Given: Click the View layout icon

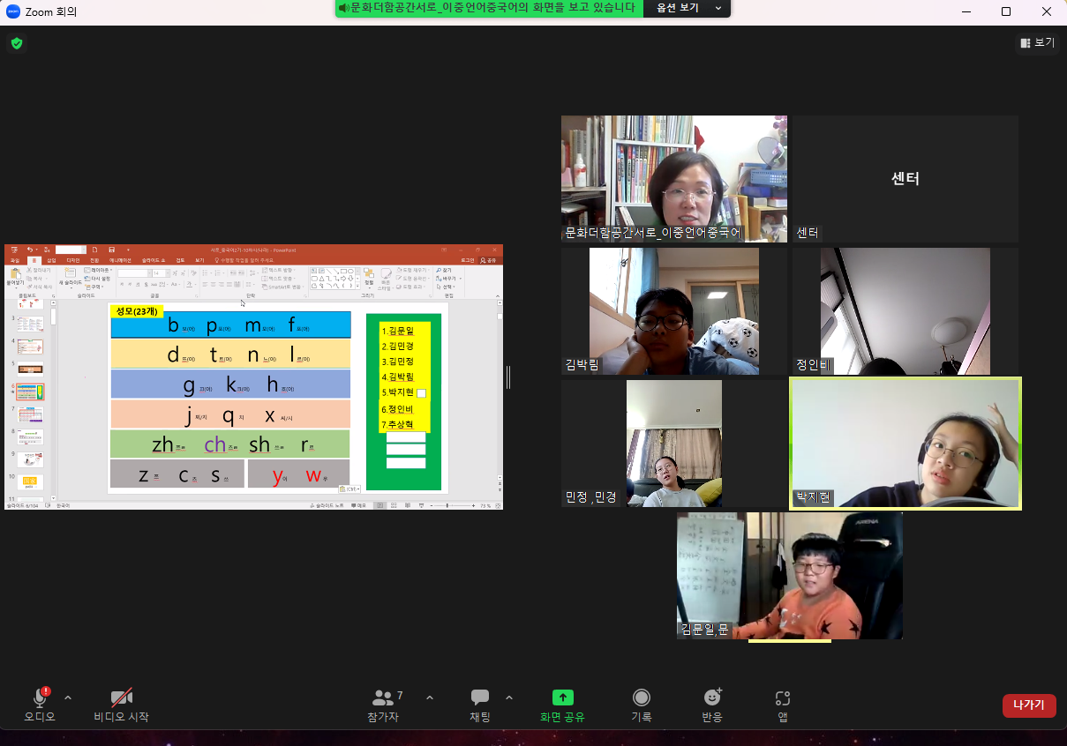Looking at the screenshot, I should click(x=1037, y=42).
